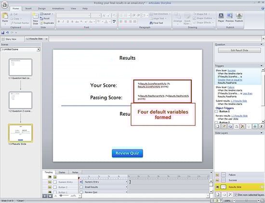
Task: Click the timeline play button
Action: pyautogui.click(x=45, y=196)
